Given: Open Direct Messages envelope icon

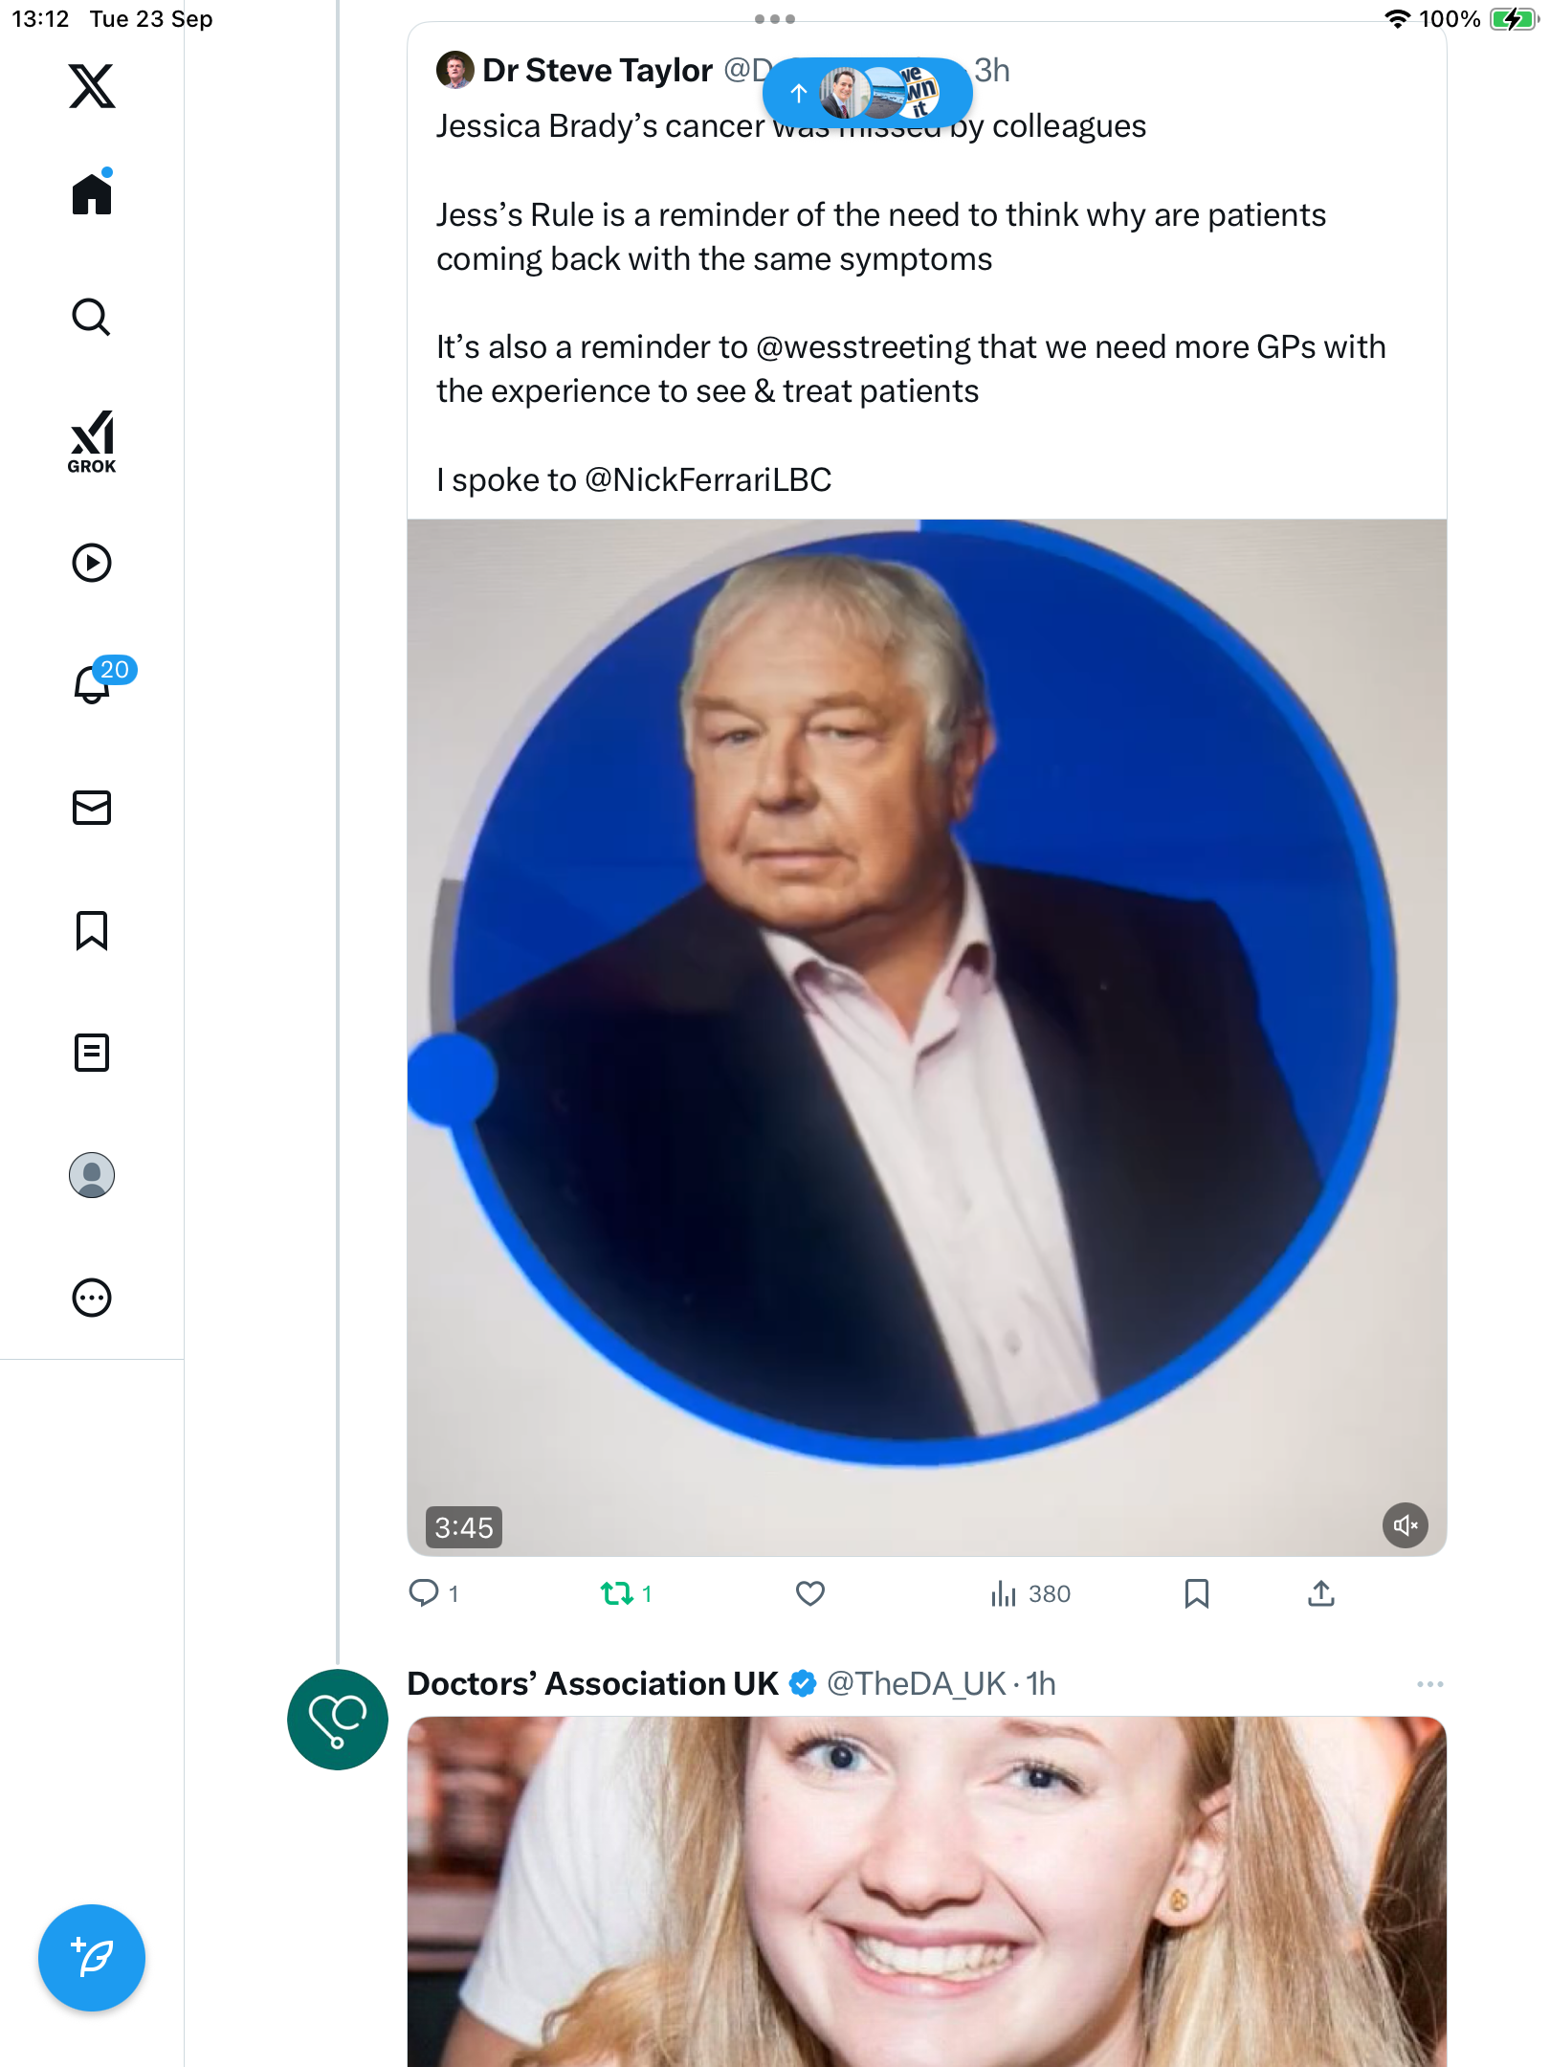Looking at the screenshot, I should pos(92,808).
